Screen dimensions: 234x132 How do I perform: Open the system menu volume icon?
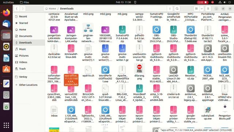(x=225, y=2)
